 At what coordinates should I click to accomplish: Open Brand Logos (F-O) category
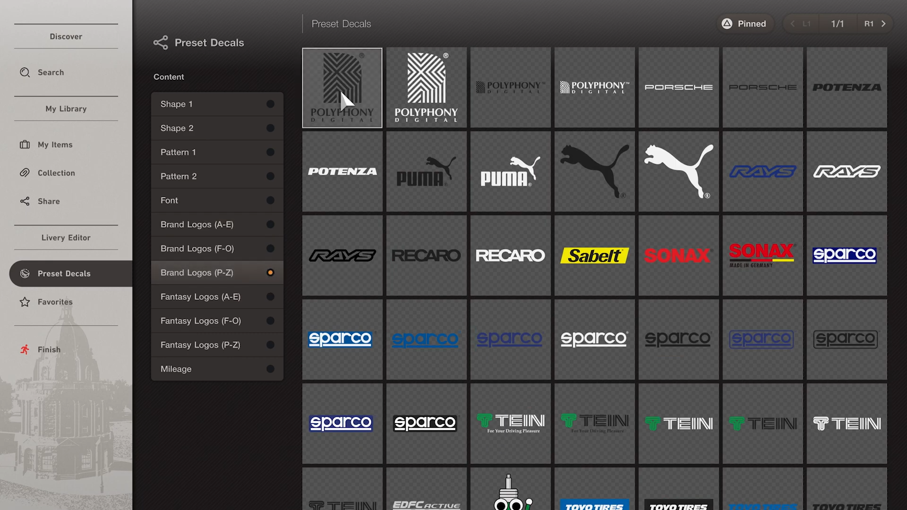[x=217, y=248]
